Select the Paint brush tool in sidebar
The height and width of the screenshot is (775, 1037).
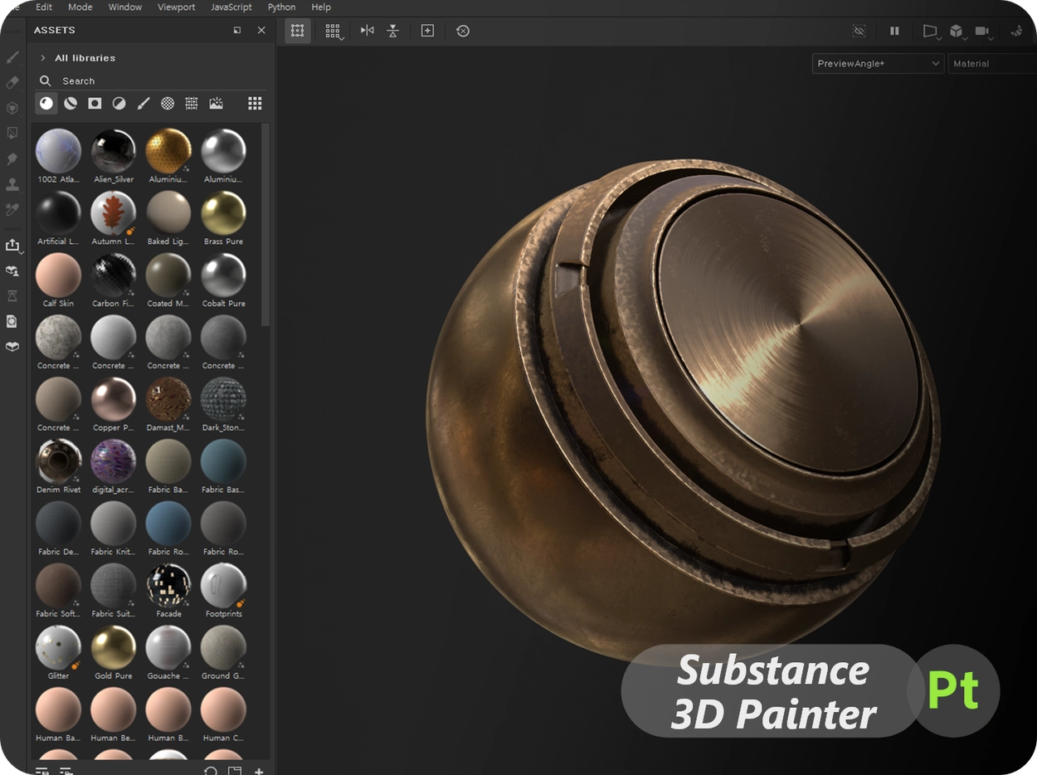click(12, 57)
